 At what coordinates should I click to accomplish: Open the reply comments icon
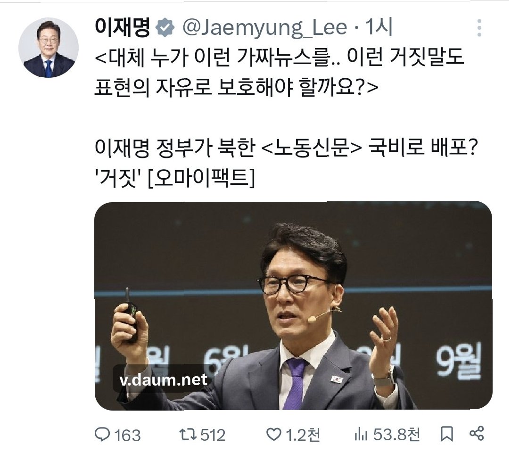[102, 435]
